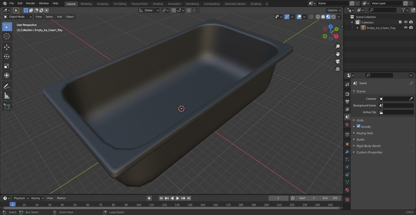
Task: Activate the Rotate tool
Action: (x=7, y=56)
